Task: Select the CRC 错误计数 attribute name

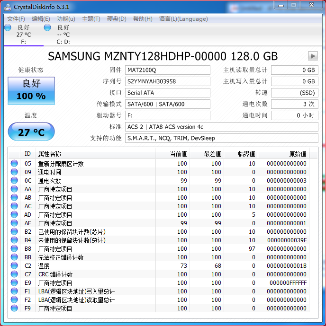Action: click(55, 274)
